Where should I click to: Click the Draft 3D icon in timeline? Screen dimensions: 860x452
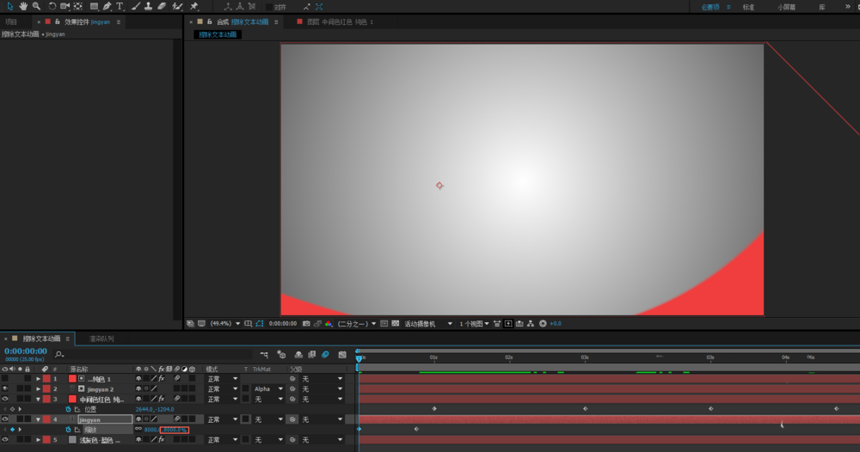[x=281, y=355]
